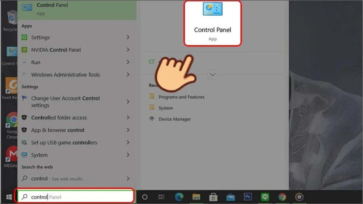Select the Recycle Bin desktop icon
Viewport: 363px width, 204px height.
[x=10, y=21]
